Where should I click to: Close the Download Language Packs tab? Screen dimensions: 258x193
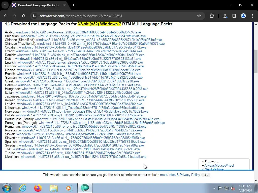[x=64, y=5]
